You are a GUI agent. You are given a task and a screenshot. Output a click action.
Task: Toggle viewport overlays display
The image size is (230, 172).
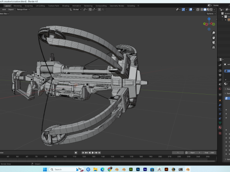point(191,10)
